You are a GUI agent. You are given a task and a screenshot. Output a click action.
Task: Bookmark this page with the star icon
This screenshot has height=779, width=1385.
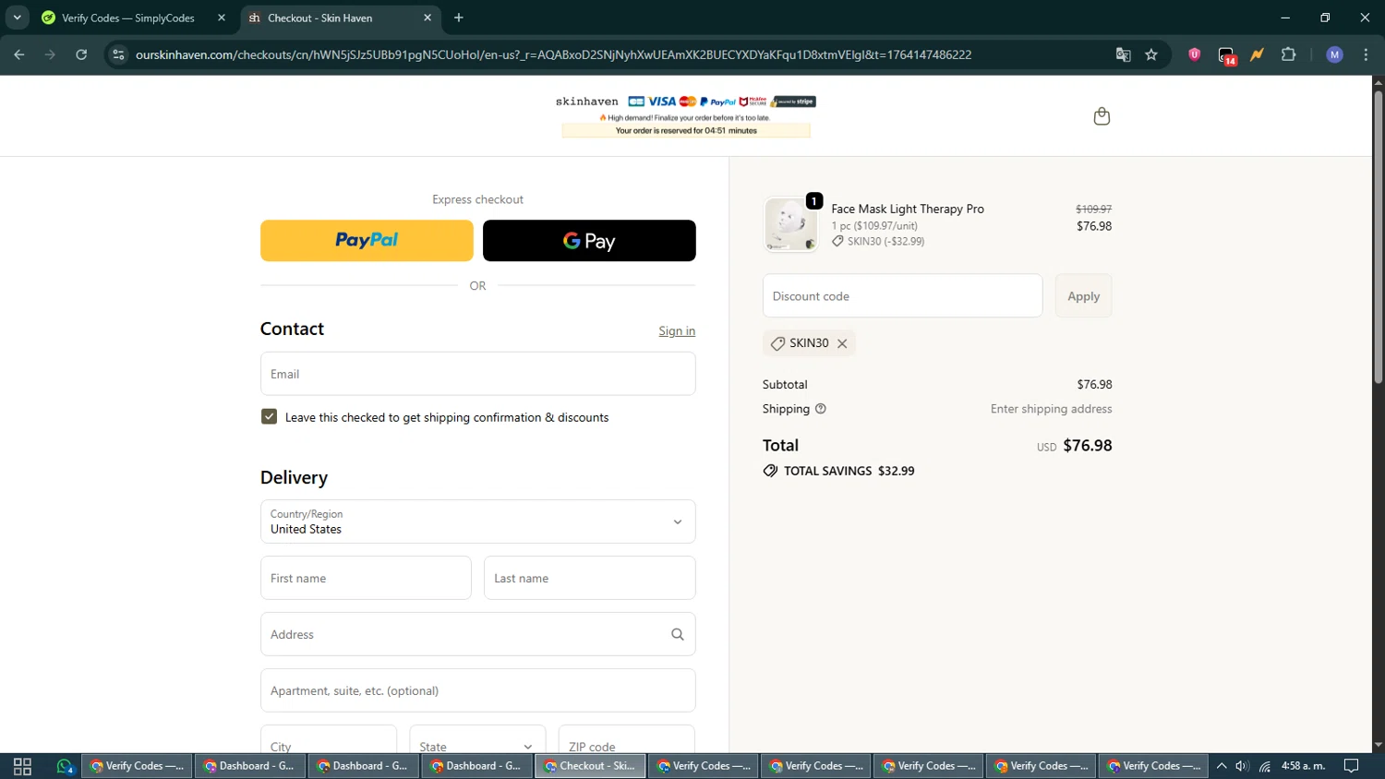coord(1151,54)
